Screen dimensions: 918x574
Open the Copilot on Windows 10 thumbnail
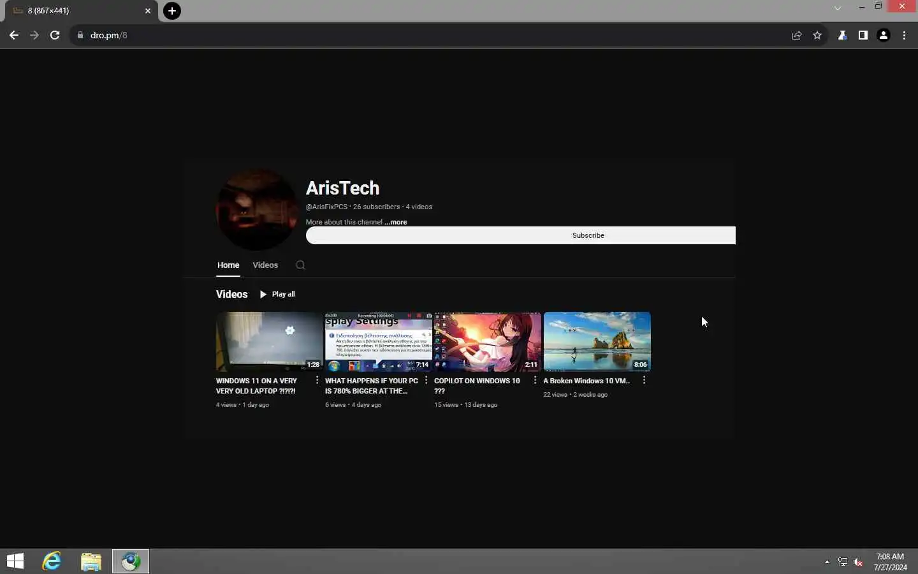pyautogui.click(x=488, y=342)
